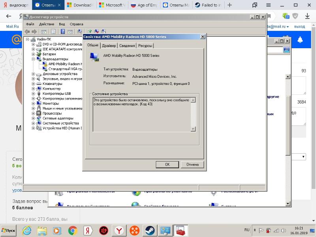The image size is (316, 237).
Task: Click the Uninstall device red X icon
Action: 96,31
